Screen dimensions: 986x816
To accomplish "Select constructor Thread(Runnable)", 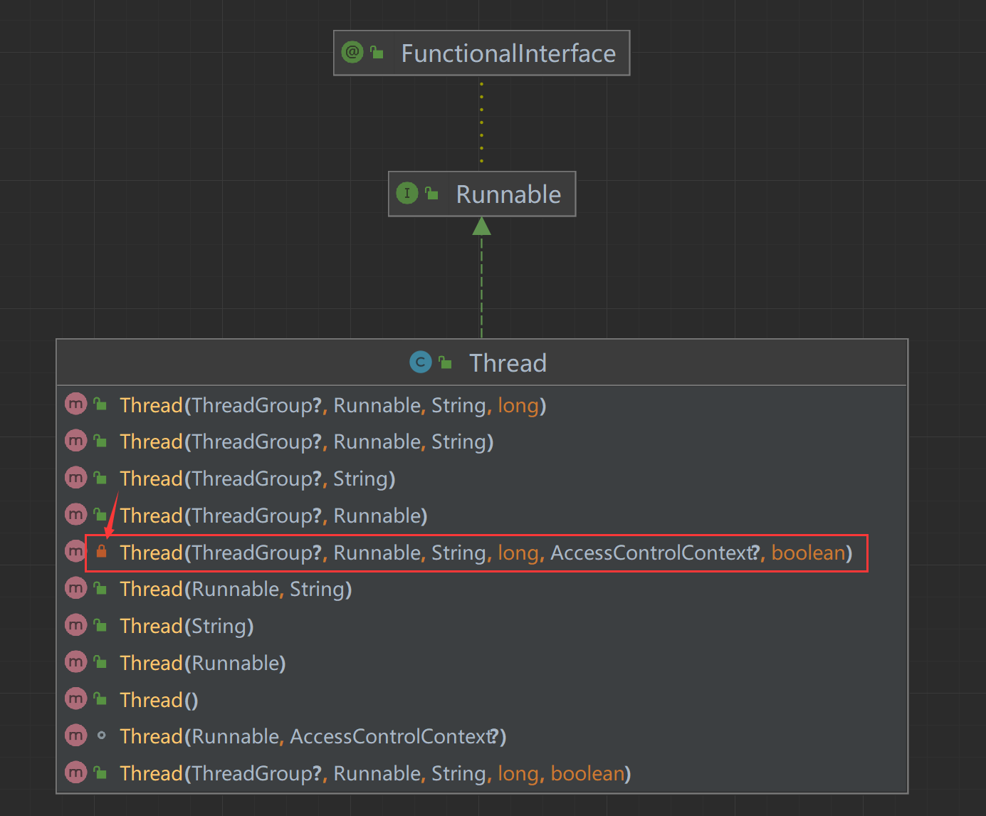I will point(203,663).
